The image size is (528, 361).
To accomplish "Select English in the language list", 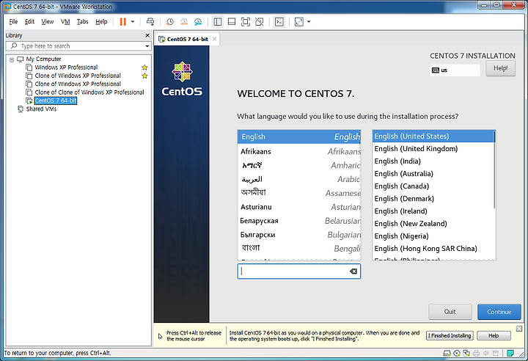I will (299, 137).
